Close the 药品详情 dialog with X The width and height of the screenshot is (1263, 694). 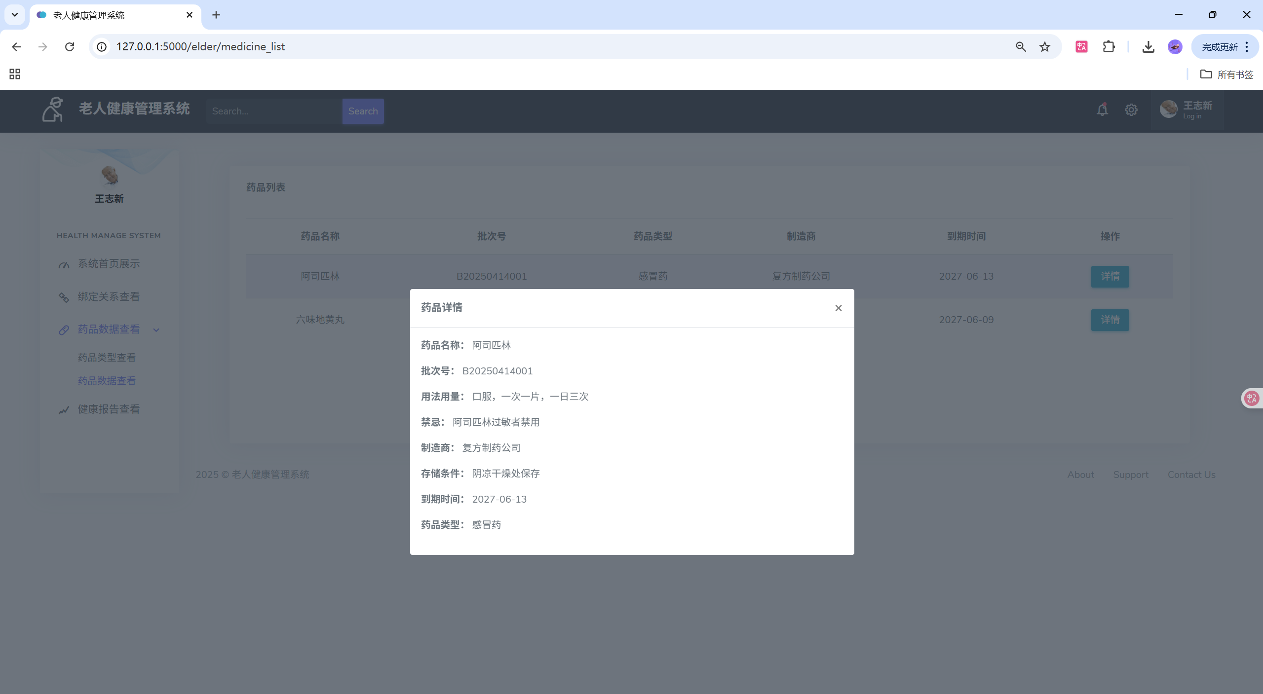tap(838, 308)
